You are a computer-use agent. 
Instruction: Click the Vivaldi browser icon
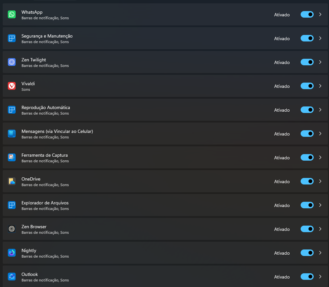pyautogui.click(x=12, y=86)
